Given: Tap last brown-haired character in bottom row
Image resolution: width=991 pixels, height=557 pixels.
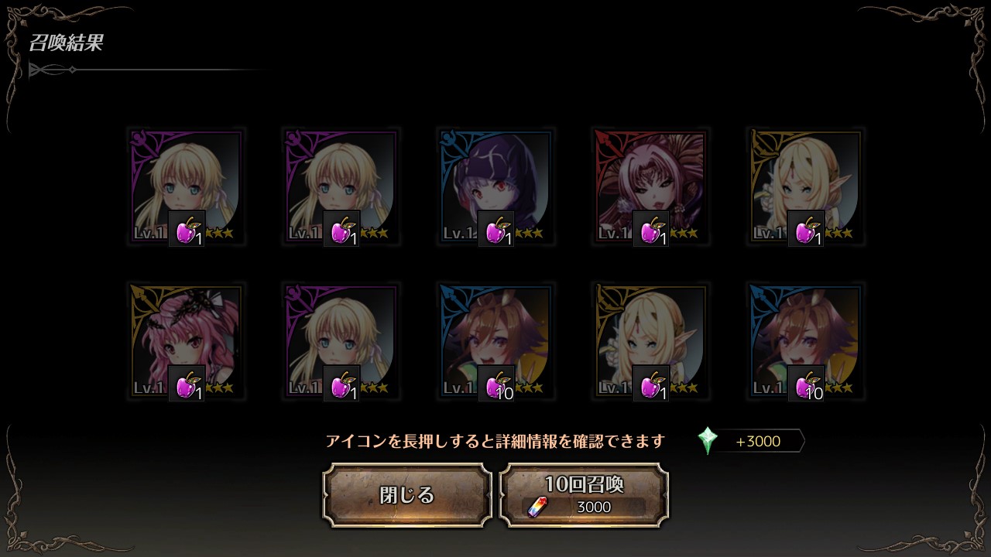Looking at the screenshot, I should 806,342.
